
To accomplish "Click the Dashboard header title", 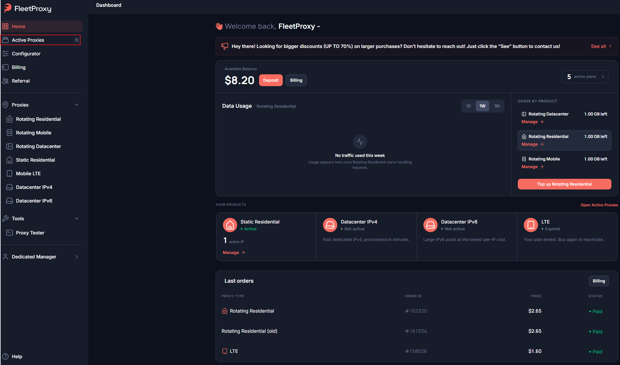I will [109, 5].
